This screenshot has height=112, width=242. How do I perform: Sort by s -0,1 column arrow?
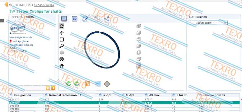point(101,95)
